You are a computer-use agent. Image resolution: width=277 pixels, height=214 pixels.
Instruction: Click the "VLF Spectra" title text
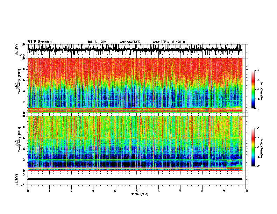pyautogui.click(x=40, y=42)
